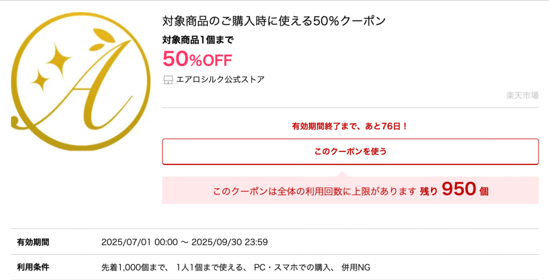The image size is (549, 280).
Task: Click the usage limit notice このクーポンは全体の利用回数に上限があります
Action: 315,192
